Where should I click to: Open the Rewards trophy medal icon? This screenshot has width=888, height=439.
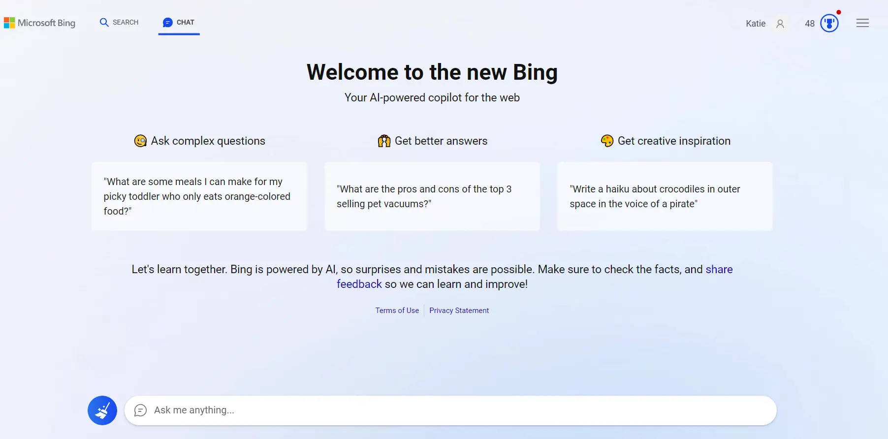pos(829,23)
